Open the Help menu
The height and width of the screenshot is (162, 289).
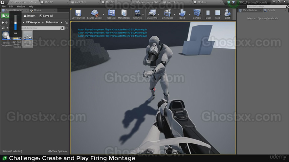(31, 7)
